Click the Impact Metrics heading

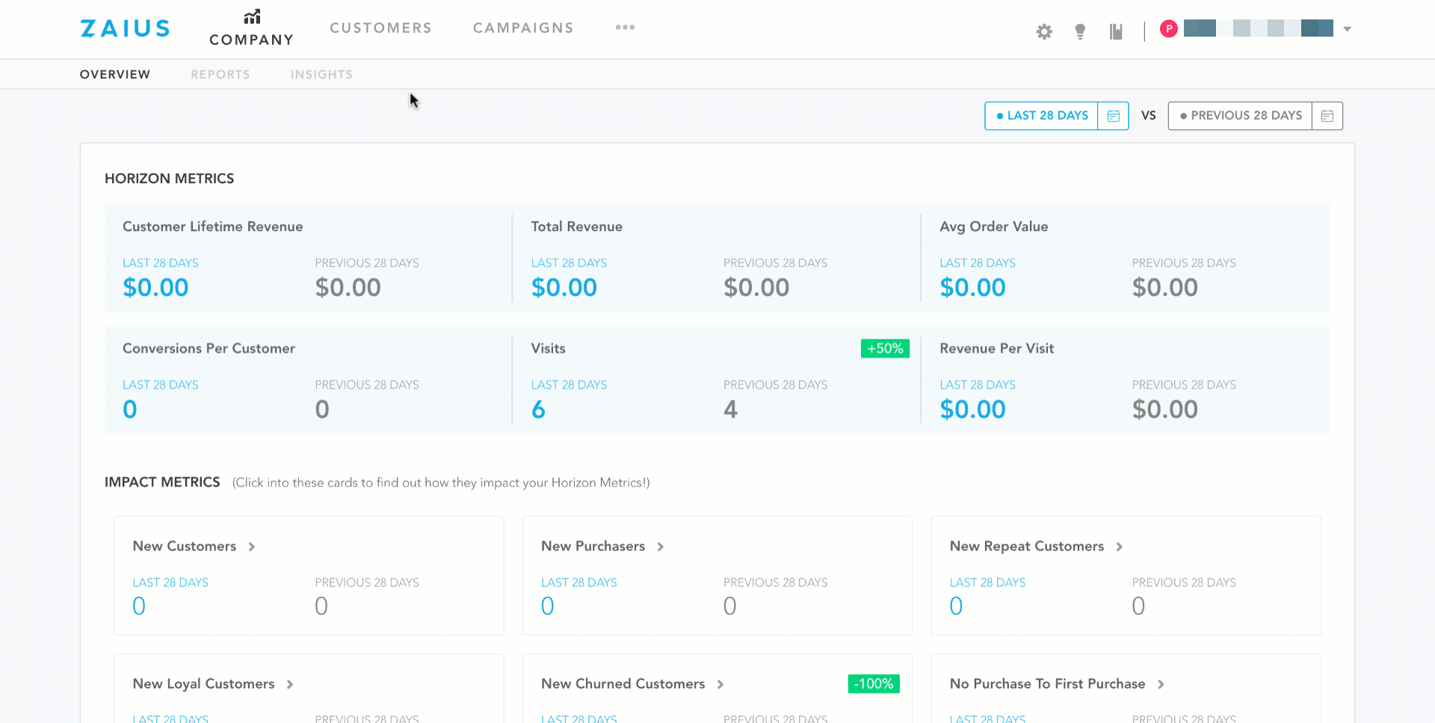pos(162,482)
